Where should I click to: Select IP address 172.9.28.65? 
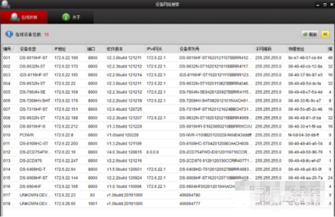tap(65, 203)
